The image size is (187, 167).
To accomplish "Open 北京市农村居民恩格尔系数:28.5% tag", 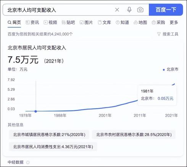I will click(x=134, y=134).
